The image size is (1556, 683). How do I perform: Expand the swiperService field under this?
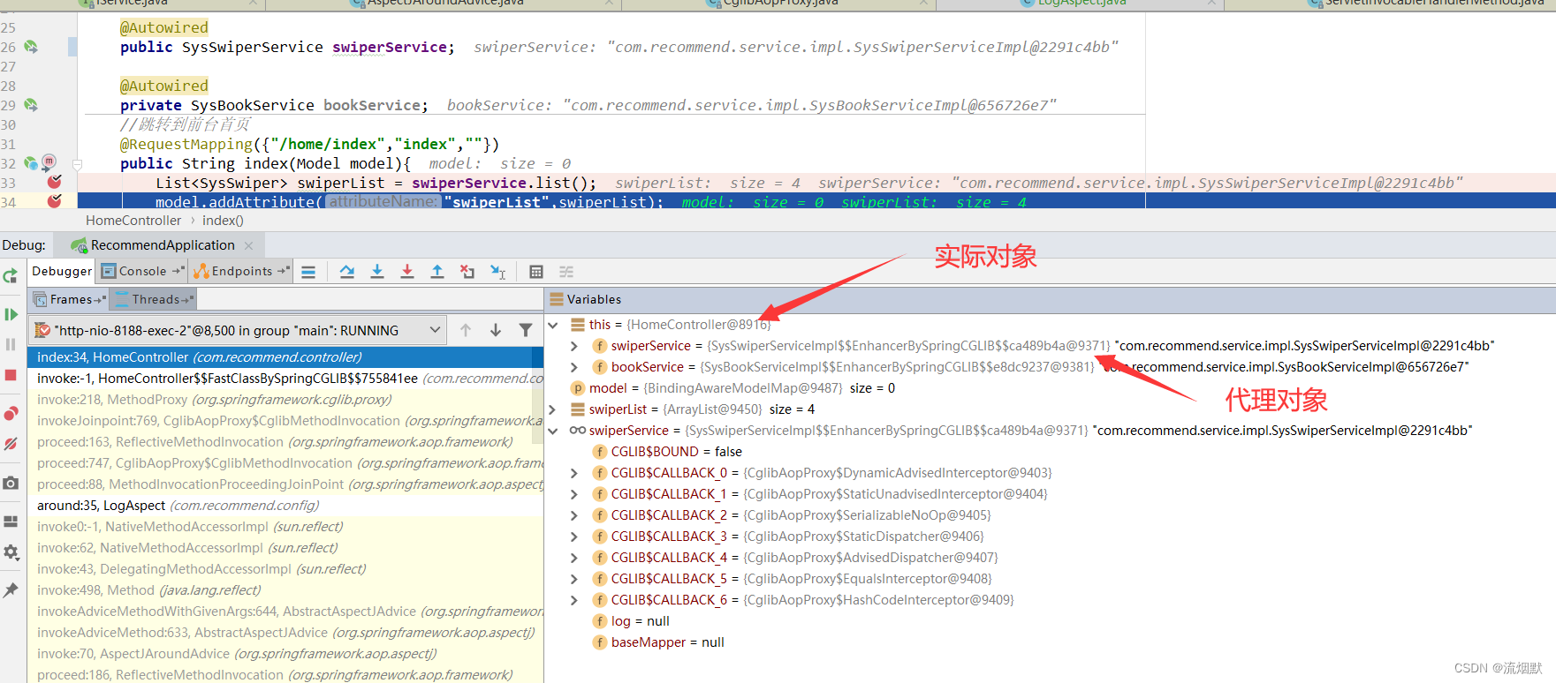[574, 346]
